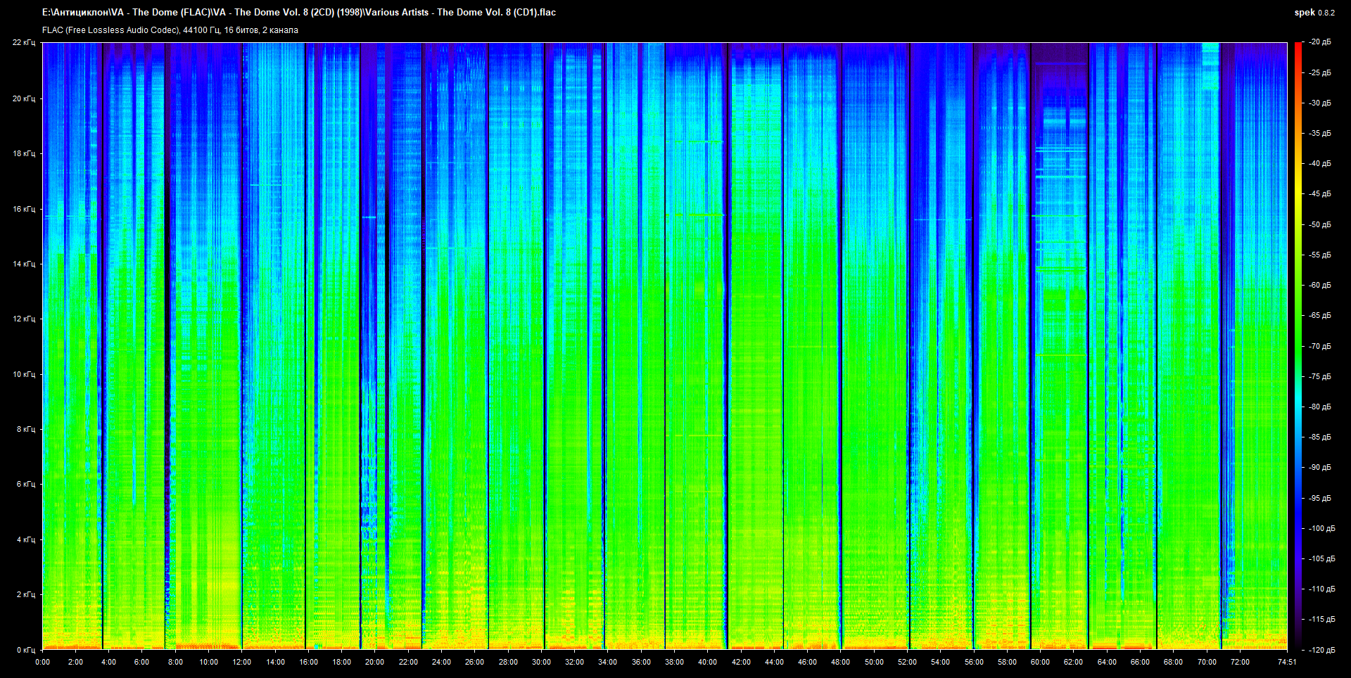This screenshot has width=1351, height=678.
Task: Select the 22 кГц frequency axis label
Action: click(x=23, y=42)
